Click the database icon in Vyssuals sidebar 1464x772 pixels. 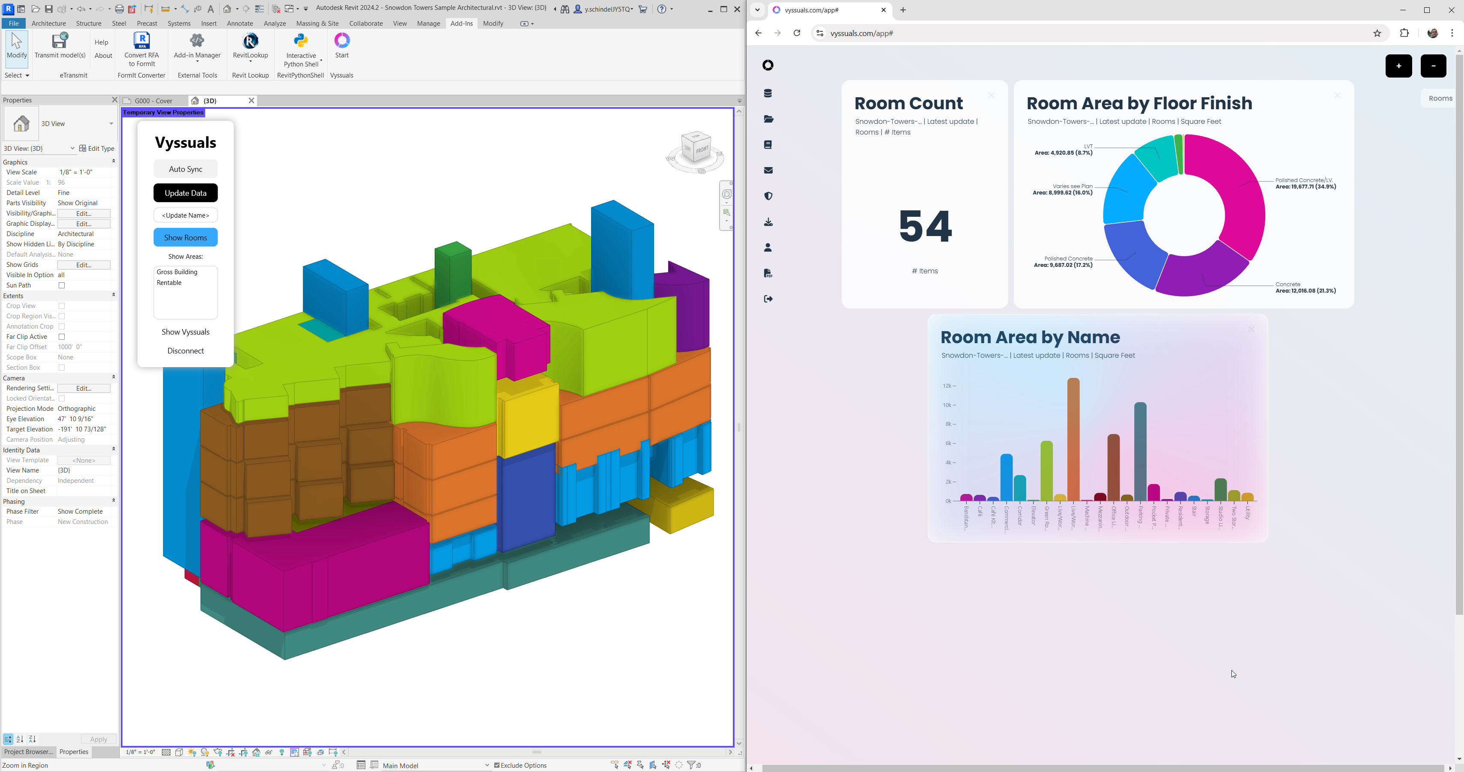pos(768,93)
